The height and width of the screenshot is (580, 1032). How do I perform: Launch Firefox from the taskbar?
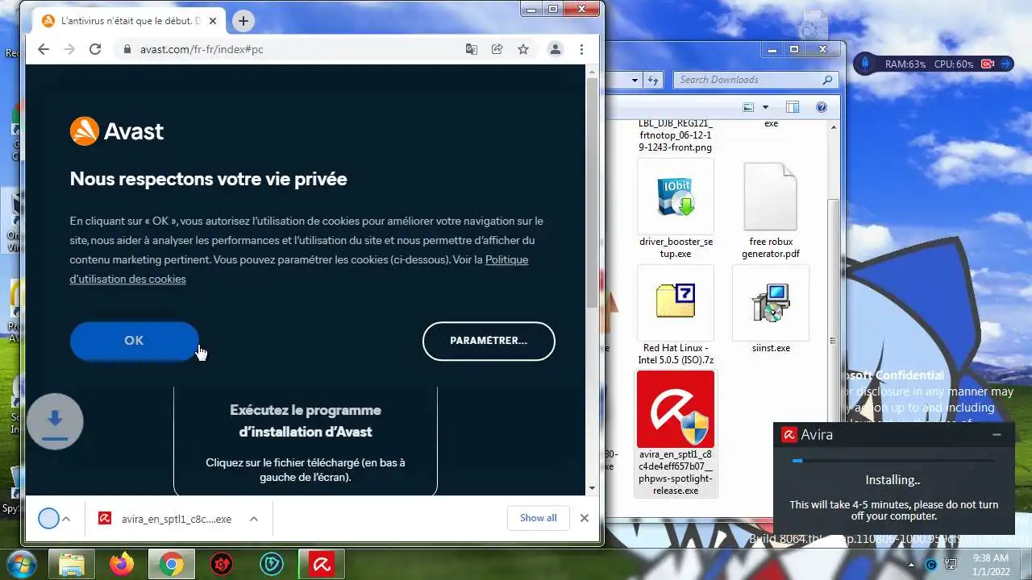[122, 564]
